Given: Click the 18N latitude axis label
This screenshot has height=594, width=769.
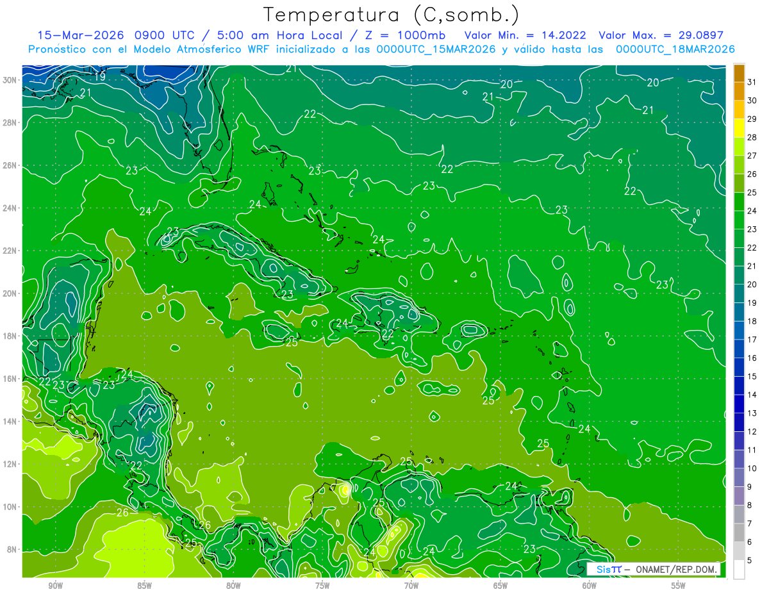Looking at the screenshot, I should click(11, 336).
